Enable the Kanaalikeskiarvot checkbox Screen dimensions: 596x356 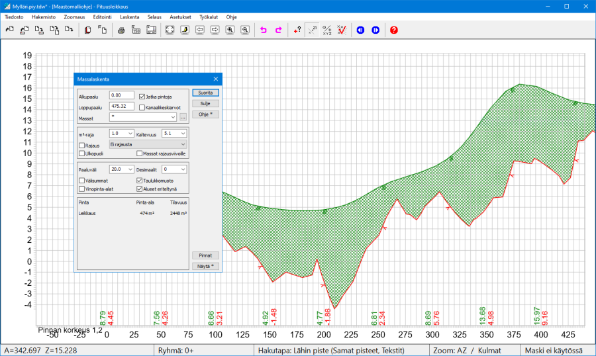coord(142,107)
